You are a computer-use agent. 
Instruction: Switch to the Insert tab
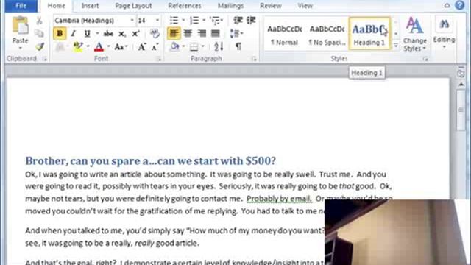coord(90,6)
